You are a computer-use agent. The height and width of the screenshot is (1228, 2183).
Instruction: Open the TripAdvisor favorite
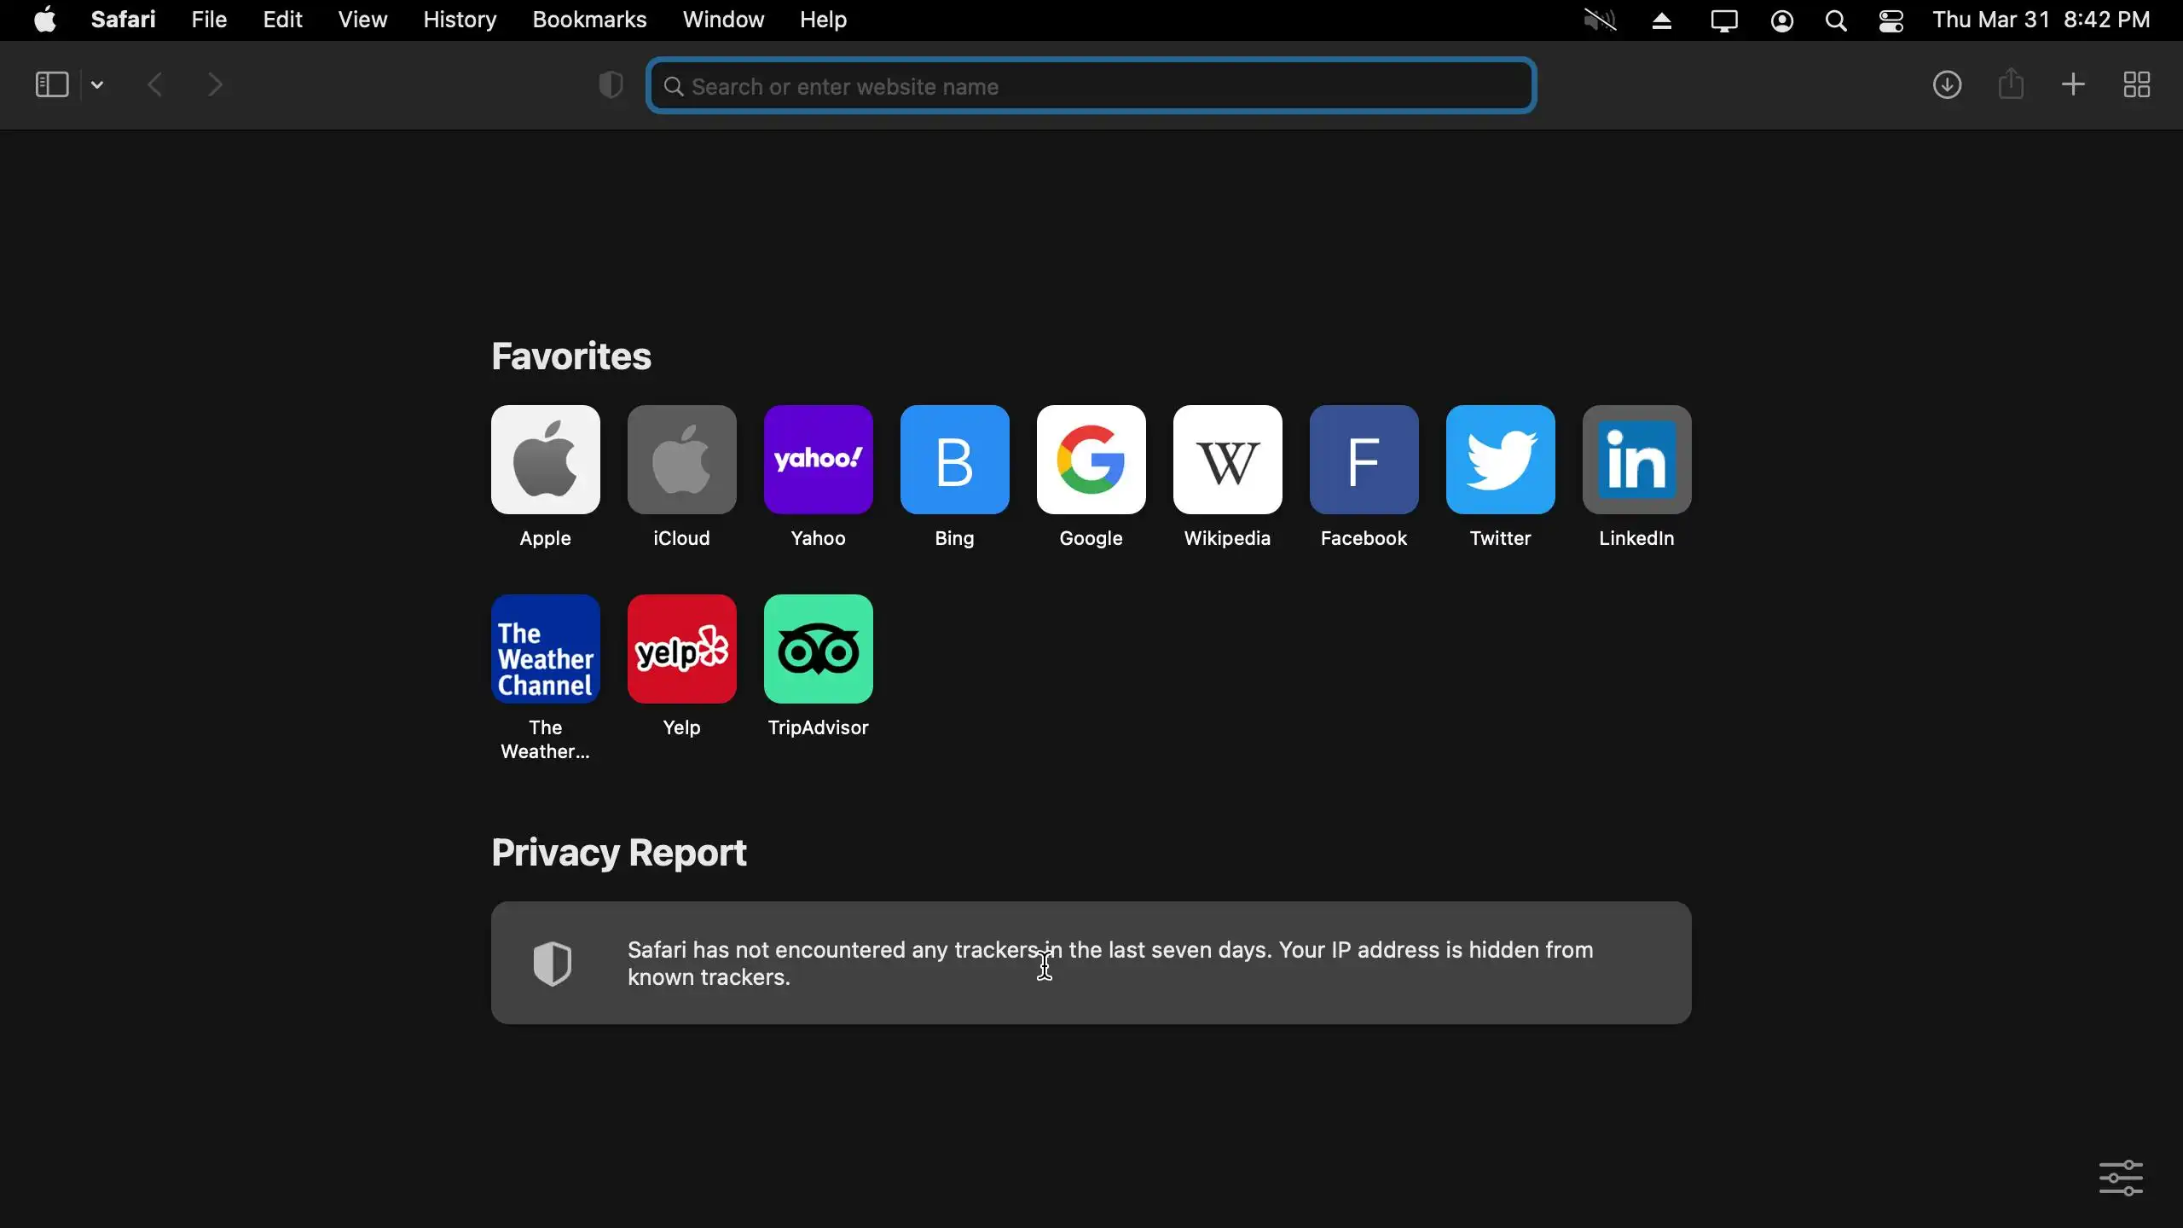(x=818, y=650)
